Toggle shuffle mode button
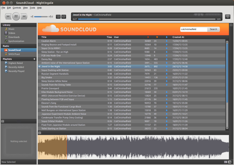The height and width of the screenshot is (165, 234). (x=58, y=17)
